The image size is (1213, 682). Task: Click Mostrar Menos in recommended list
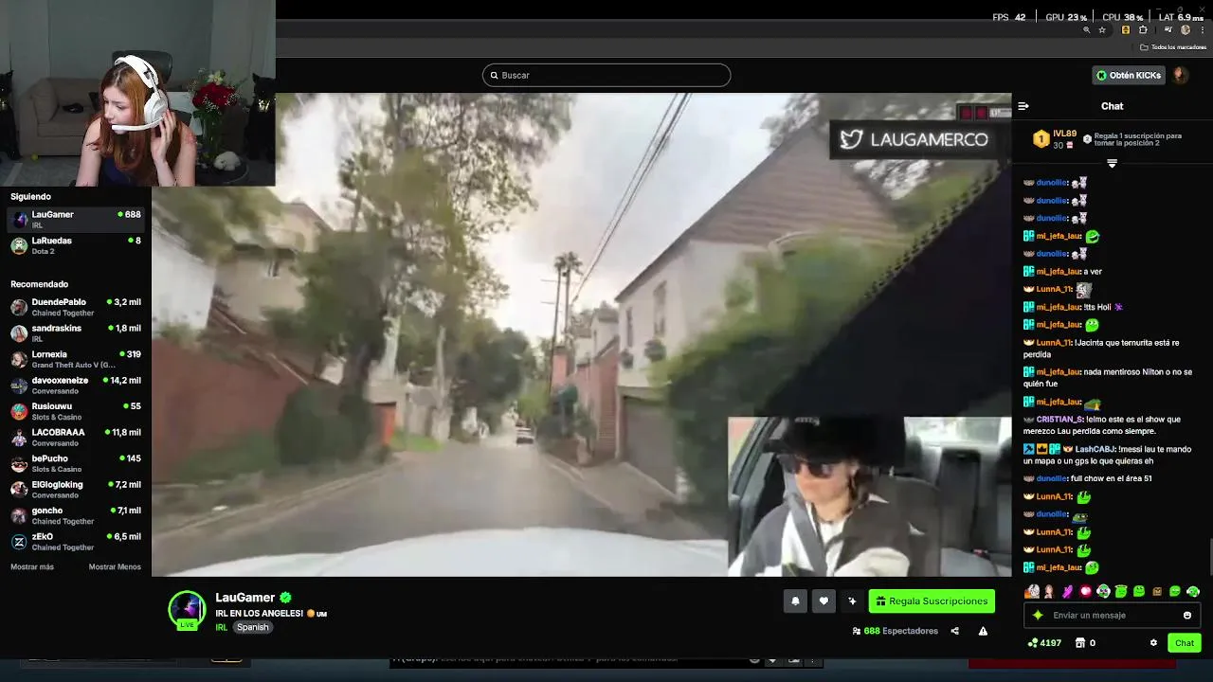[x=115, y=566]
